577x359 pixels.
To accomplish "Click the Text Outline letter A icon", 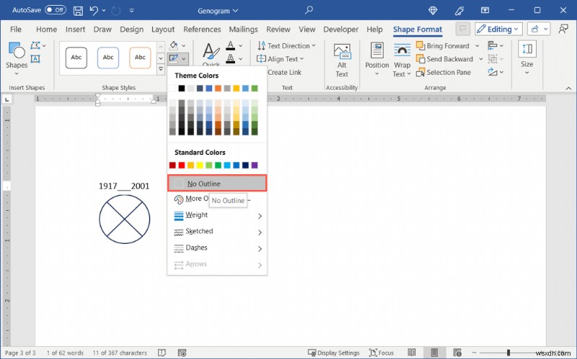I will (x=230, y=58).
